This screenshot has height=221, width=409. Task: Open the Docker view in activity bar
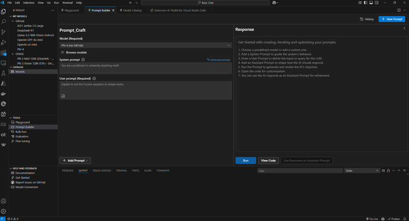point(4,94)
